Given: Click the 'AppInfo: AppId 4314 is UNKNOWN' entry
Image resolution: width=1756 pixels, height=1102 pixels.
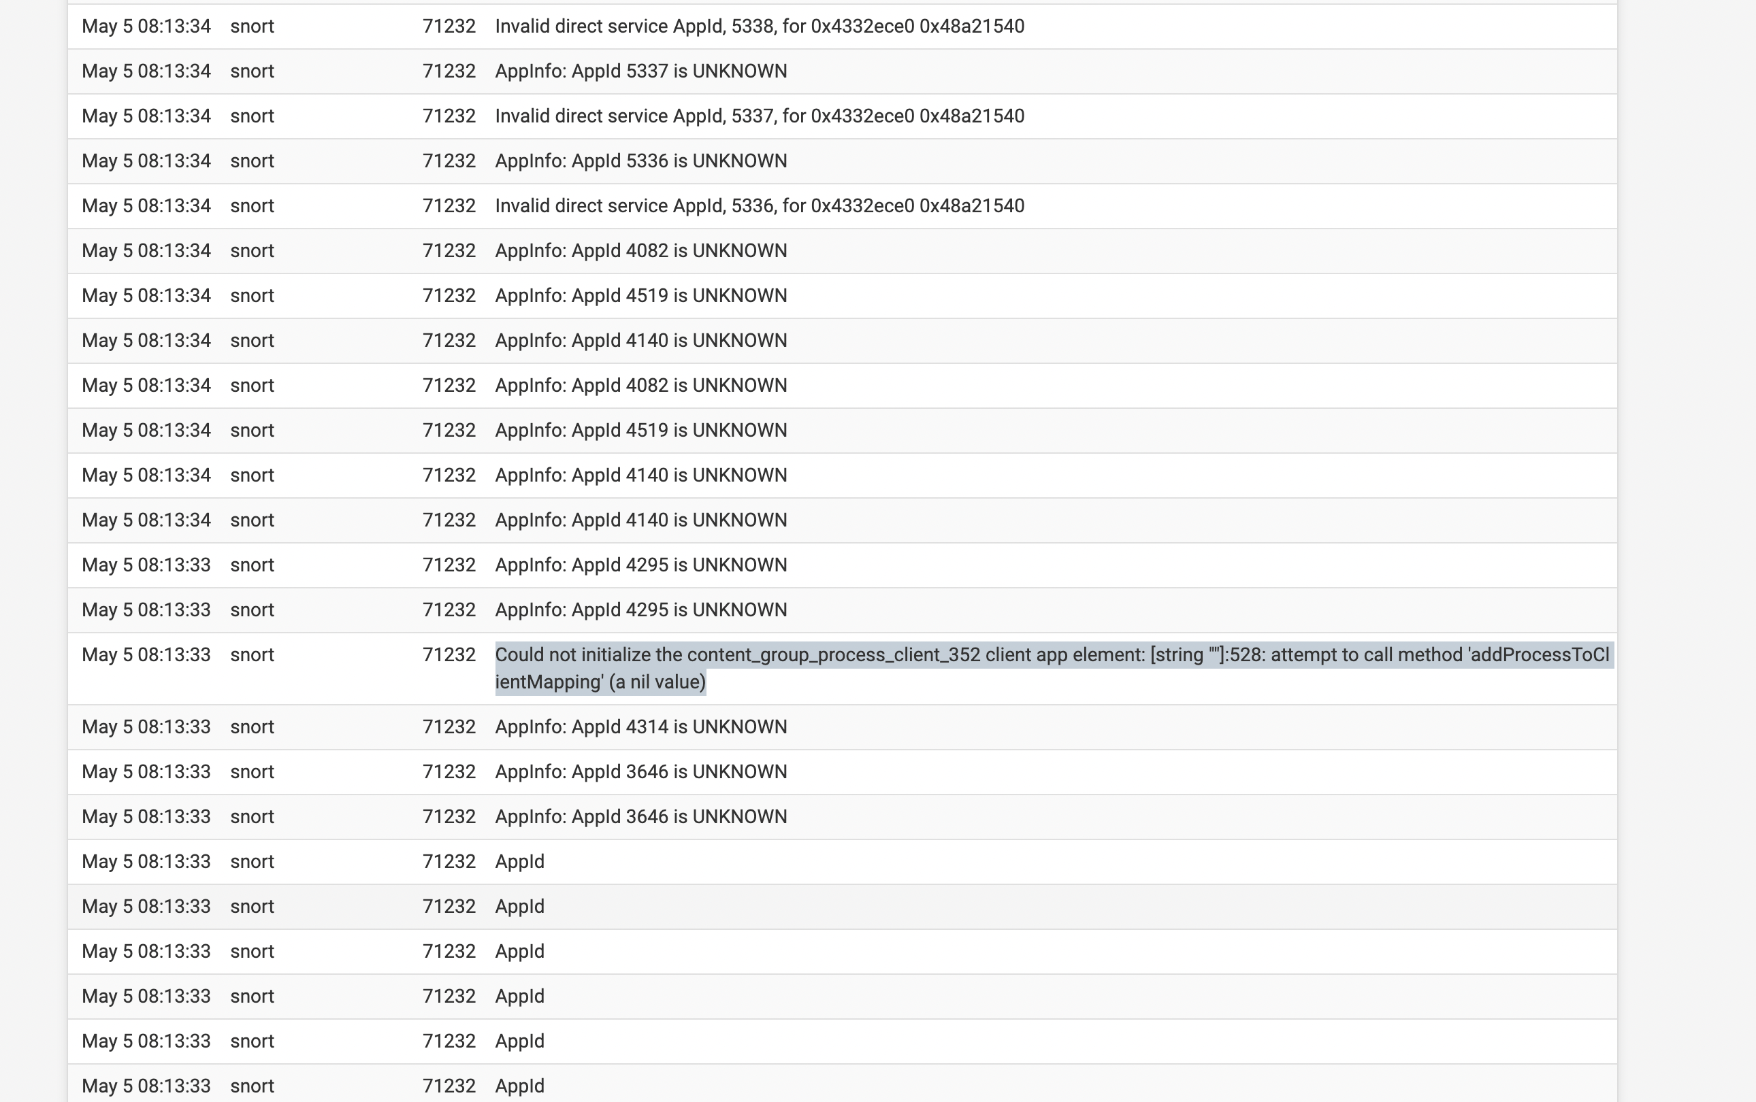Looking at the screenshot, I should [x=640, y=727].
